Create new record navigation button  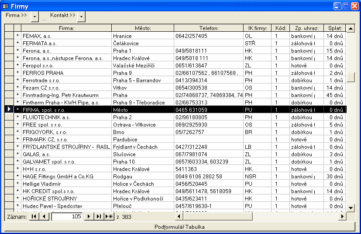pyautogui.click(x=109, y=217)
